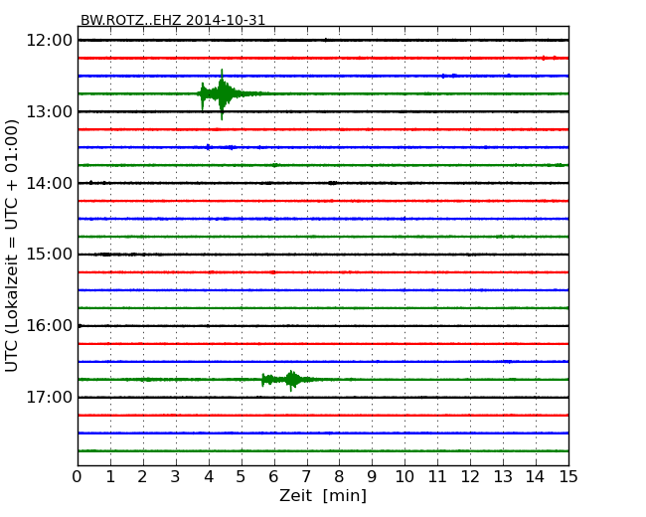Click x-axis tick label 5
The width and height of the screenshot is (646, 517).
[x=242, y=477]
